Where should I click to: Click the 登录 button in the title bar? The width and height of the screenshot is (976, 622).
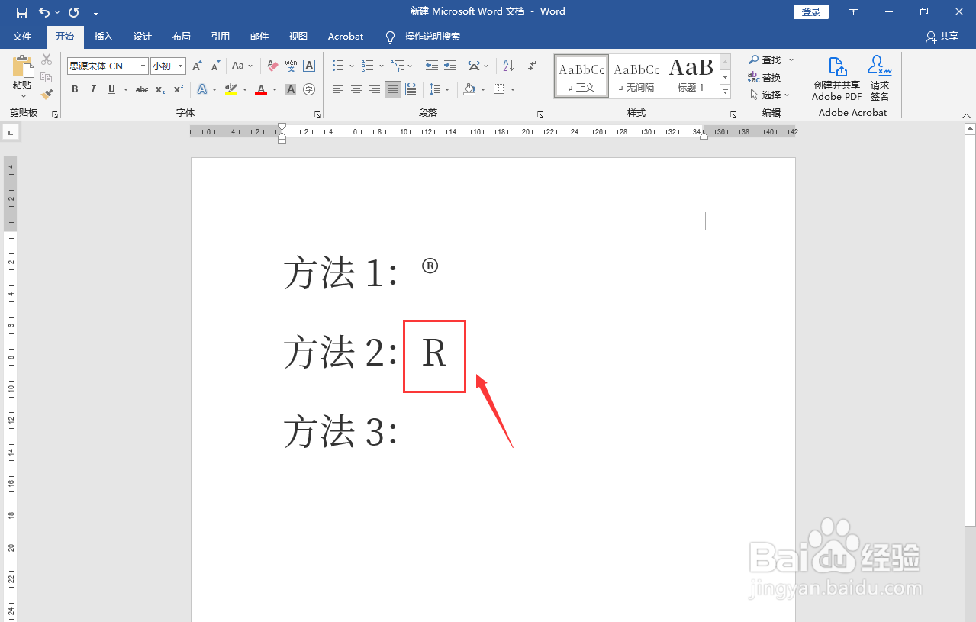[810, 11]
